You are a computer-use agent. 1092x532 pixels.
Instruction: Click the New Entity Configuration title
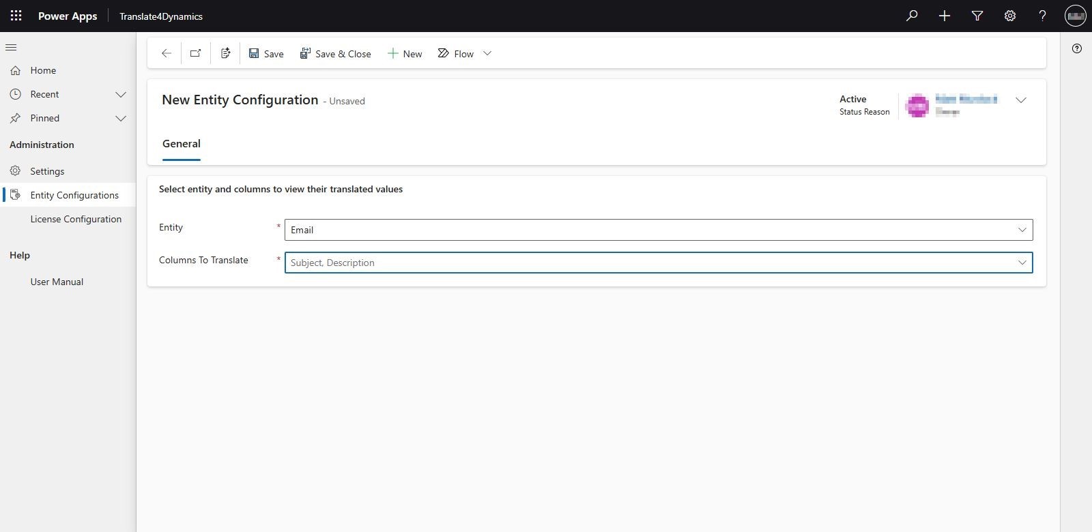(240, 100)
